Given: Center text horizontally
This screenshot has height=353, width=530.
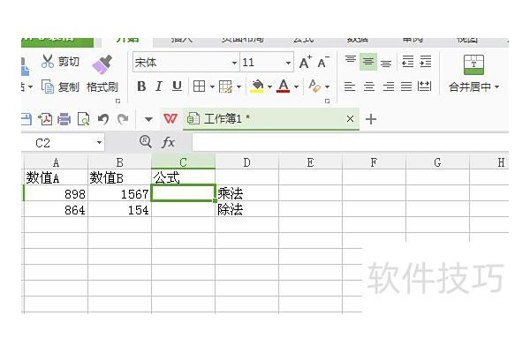Looking at the screenshot, I should pos(368,86).
